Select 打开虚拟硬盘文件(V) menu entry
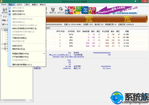This screenshot has width=149, height=105. pos(20,57)
